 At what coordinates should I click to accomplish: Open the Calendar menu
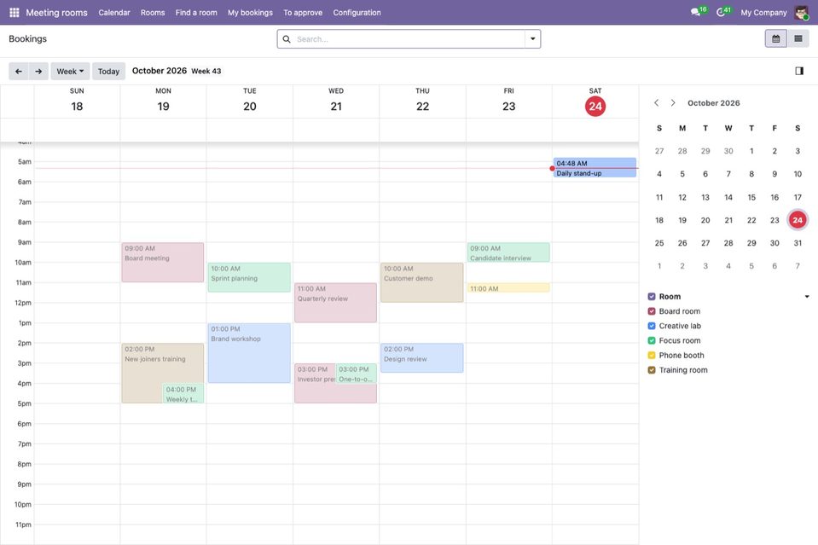pyautogui.click(x=114, y=13)
